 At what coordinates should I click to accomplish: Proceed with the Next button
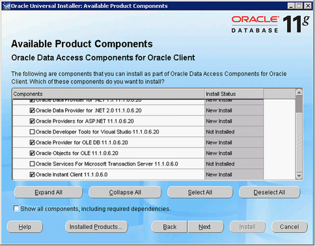205,227
